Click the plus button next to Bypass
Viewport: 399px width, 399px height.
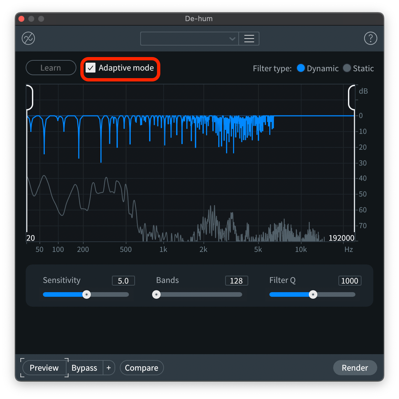click(x=109, y=368)
